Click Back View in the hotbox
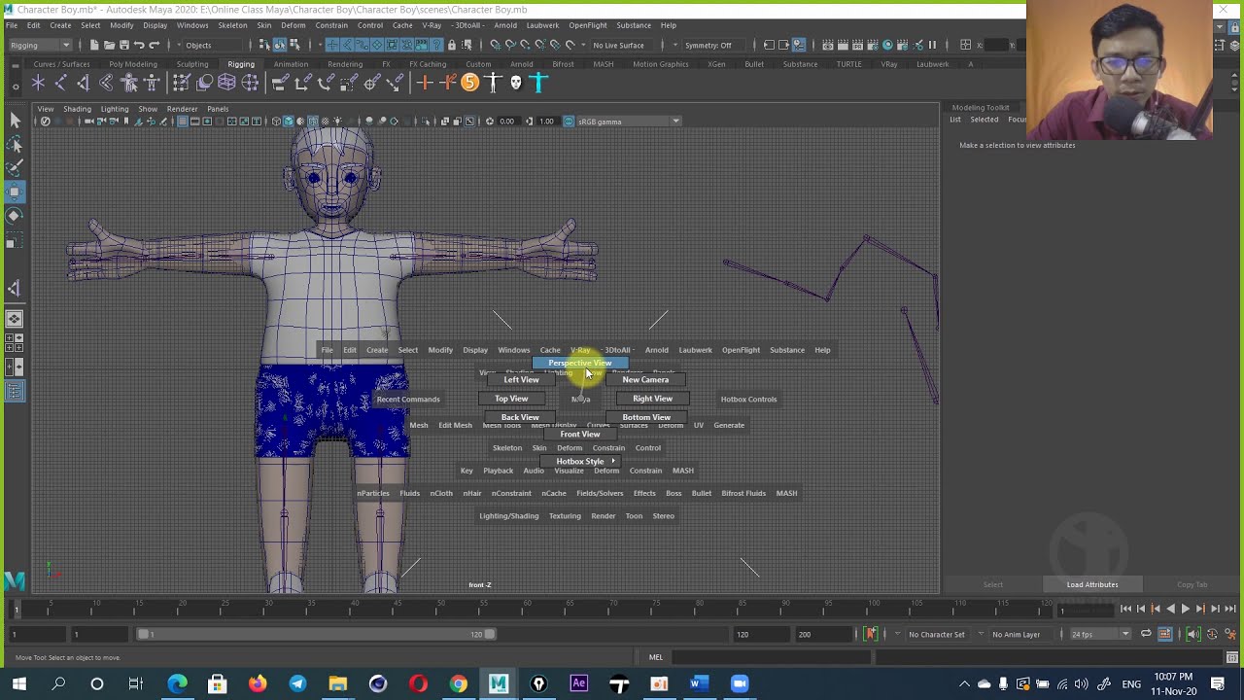 (x=520, y=417)
